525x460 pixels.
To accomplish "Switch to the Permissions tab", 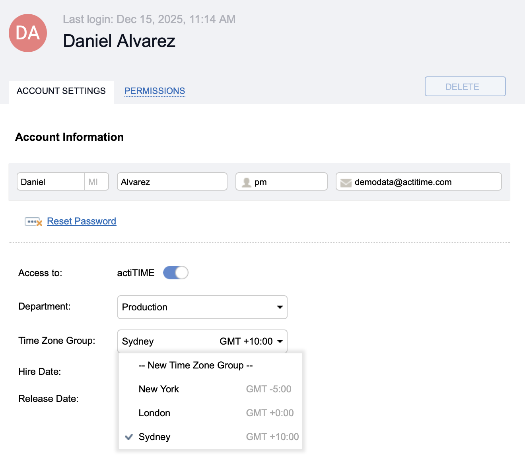I will coord(155,91).
